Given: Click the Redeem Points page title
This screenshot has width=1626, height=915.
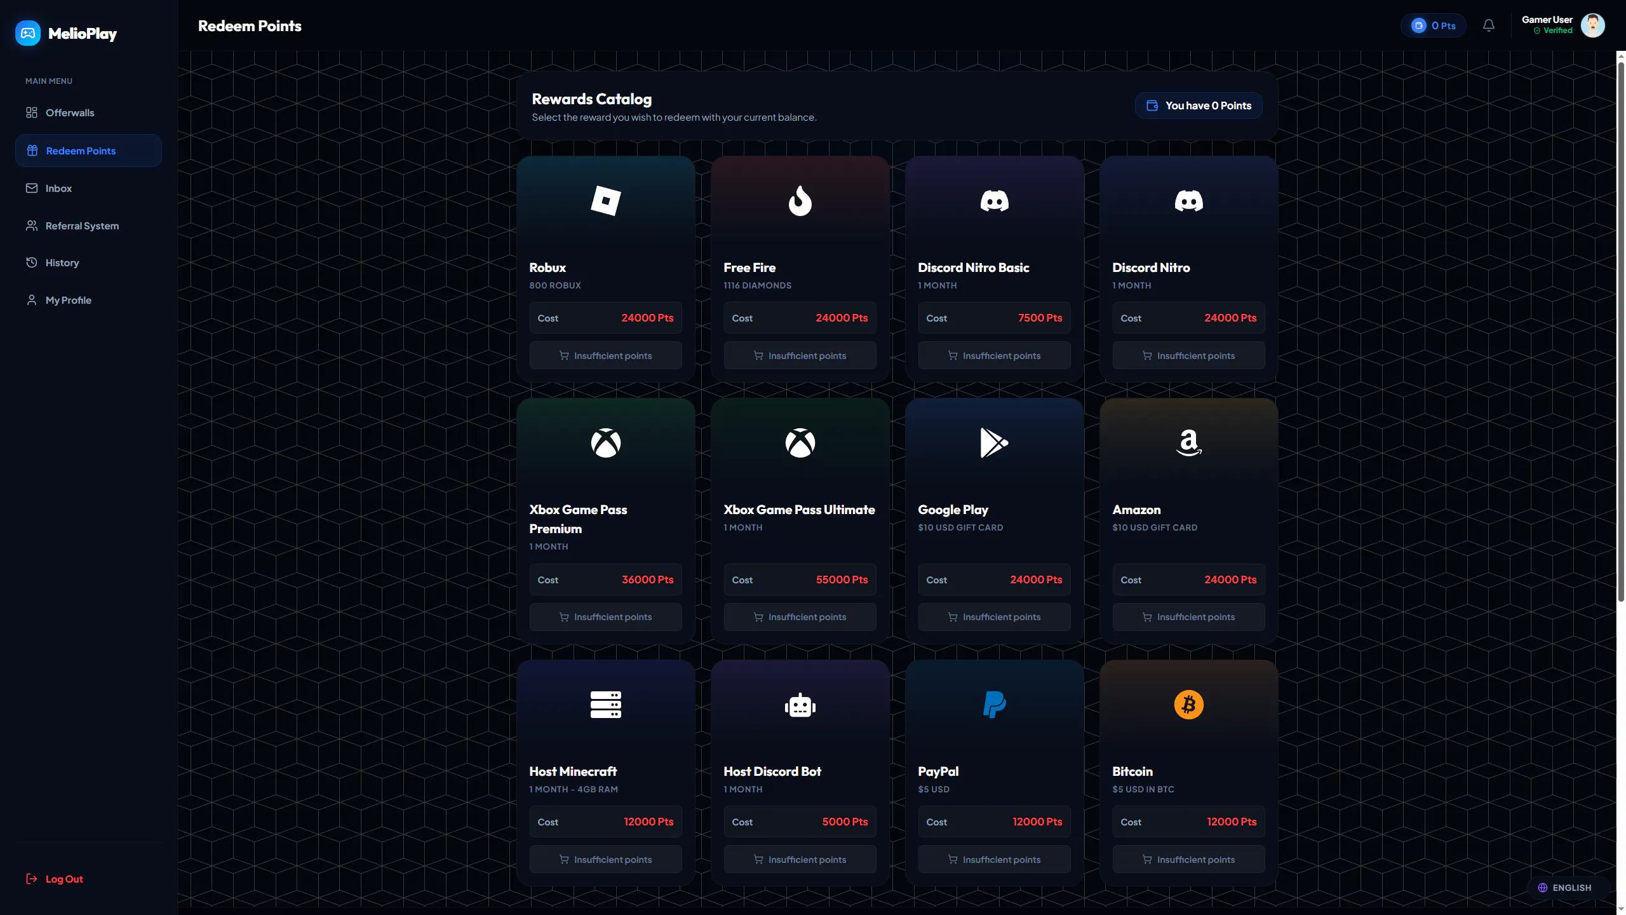Looking at the screenshot, I should tap(250, 26).
